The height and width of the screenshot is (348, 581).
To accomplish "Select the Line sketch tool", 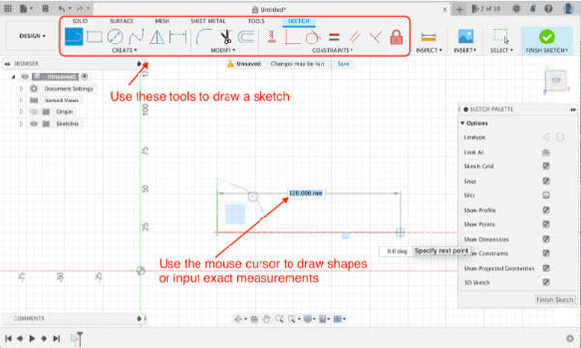I will tap(74, 37).
